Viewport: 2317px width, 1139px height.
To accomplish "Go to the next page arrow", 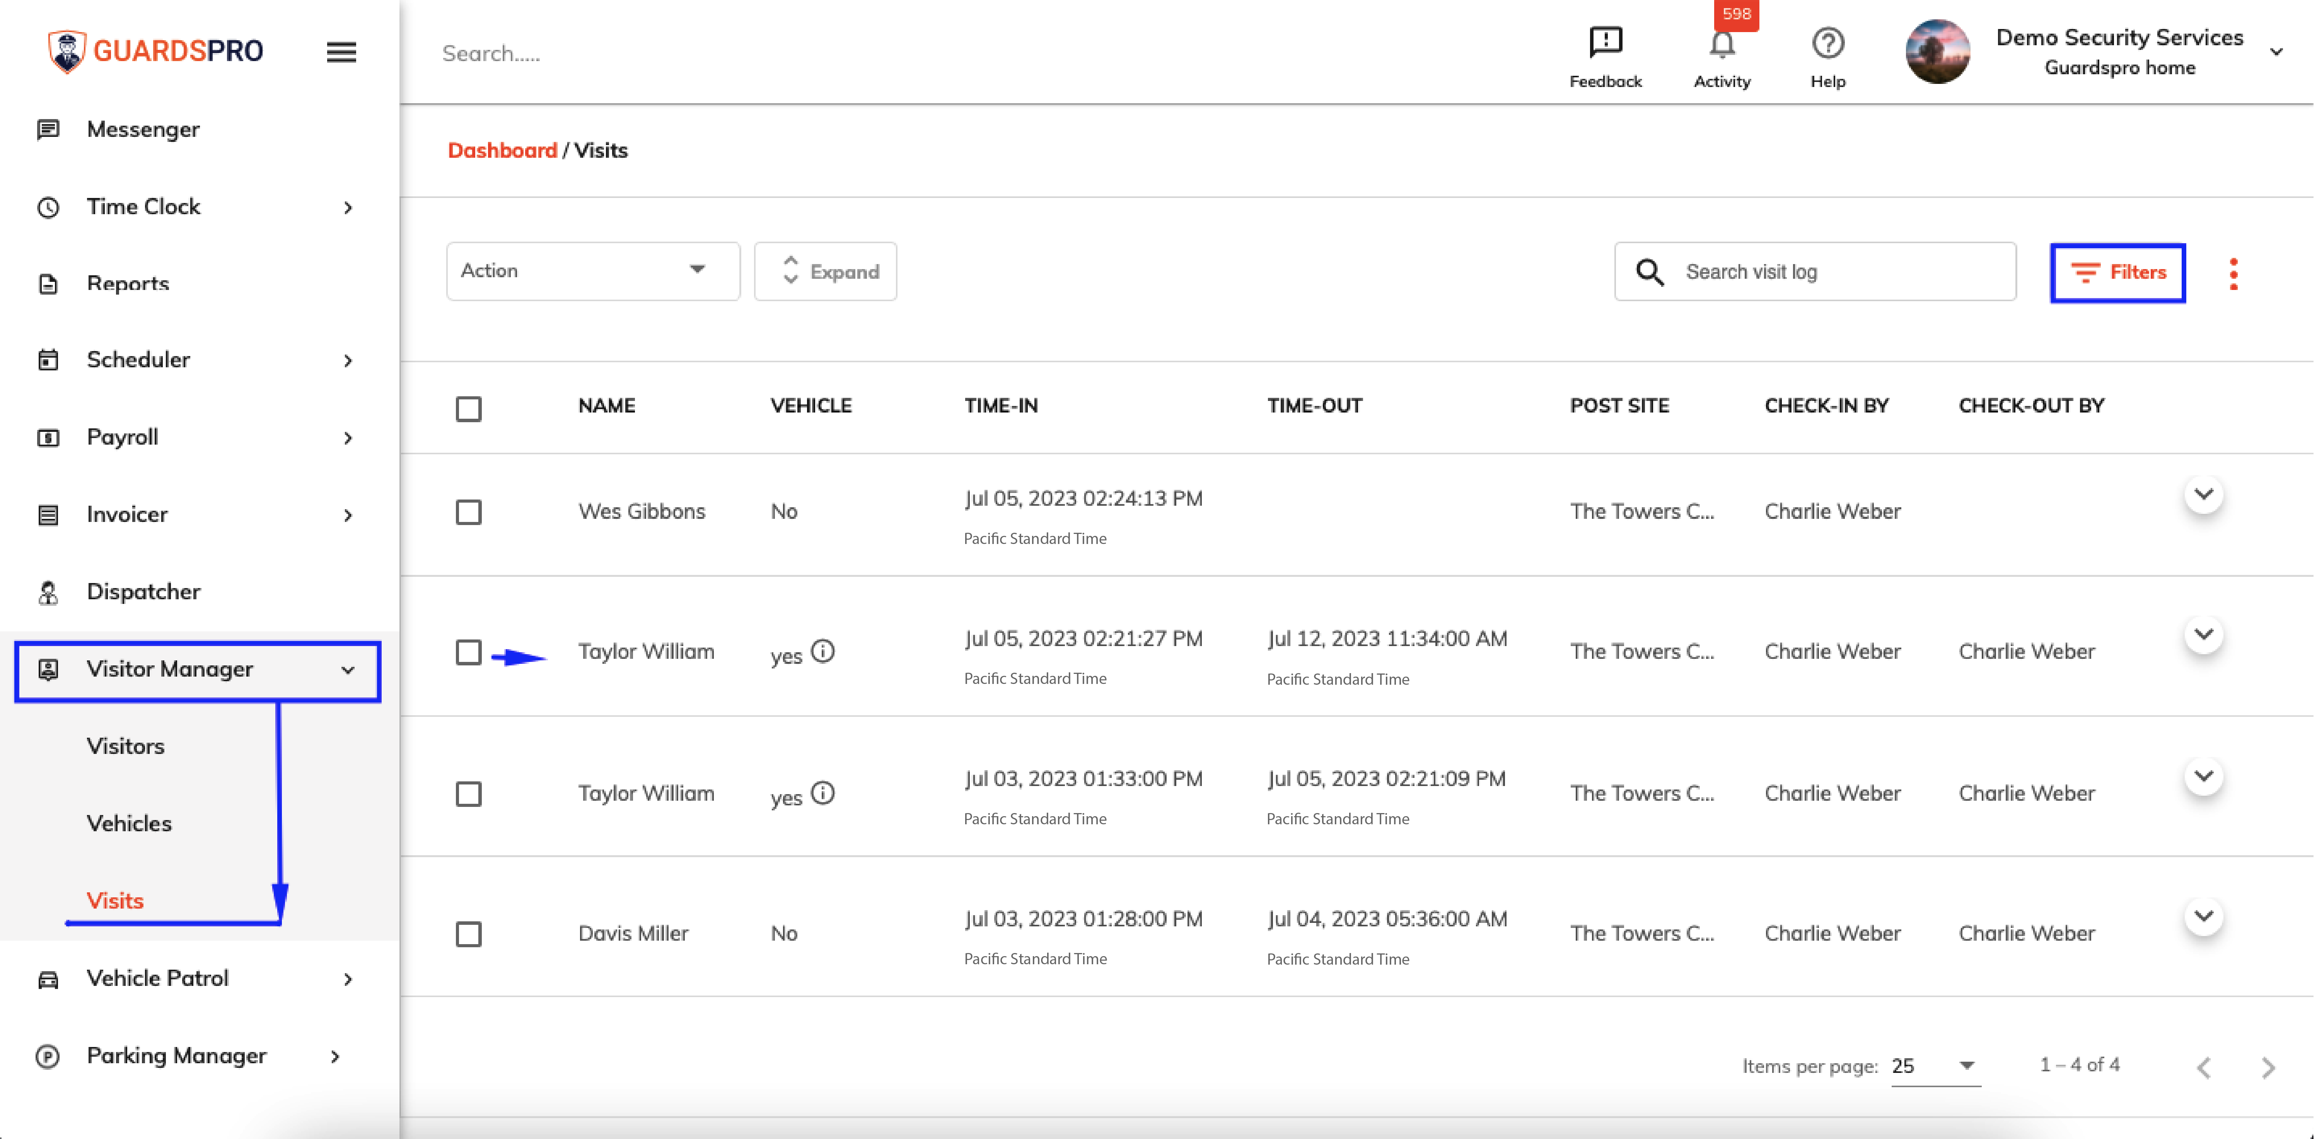I will pyautogui.click(x=2268, y=1067).
